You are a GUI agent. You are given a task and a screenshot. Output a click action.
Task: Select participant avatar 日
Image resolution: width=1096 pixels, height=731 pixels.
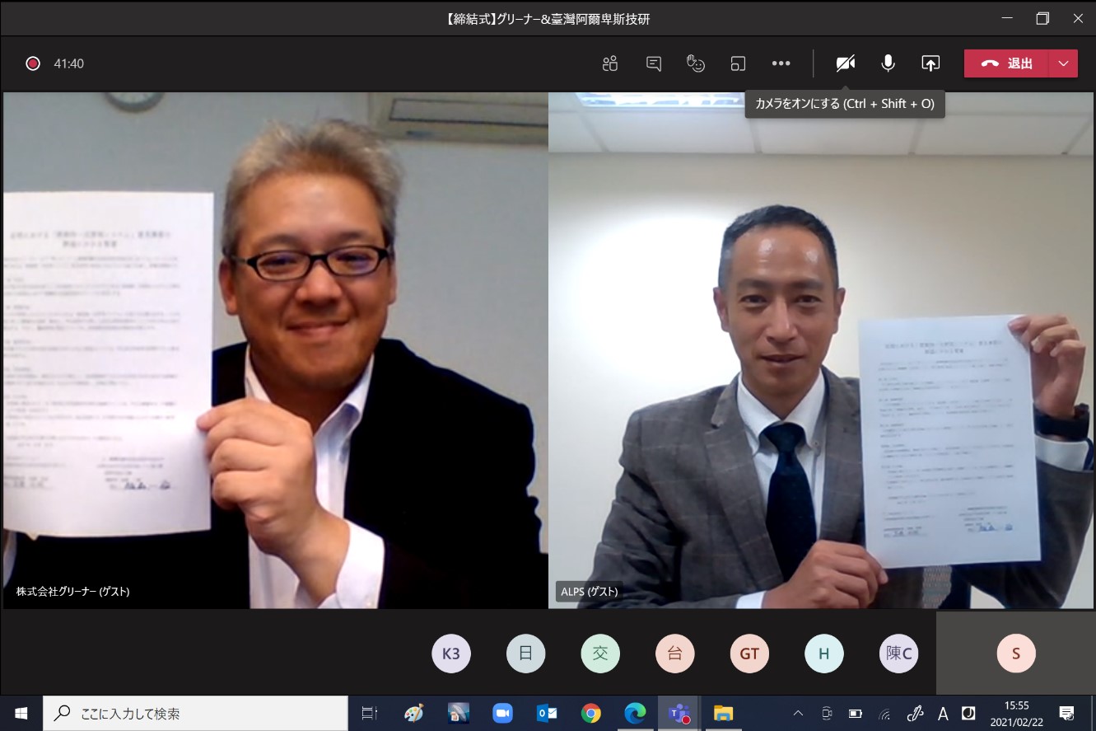526,654
